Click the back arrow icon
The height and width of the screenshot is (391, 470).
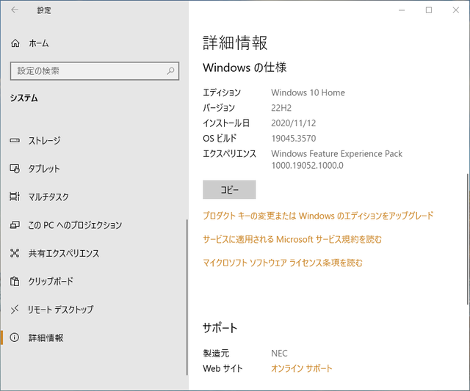pyautogui.click(x=15, y=10)
